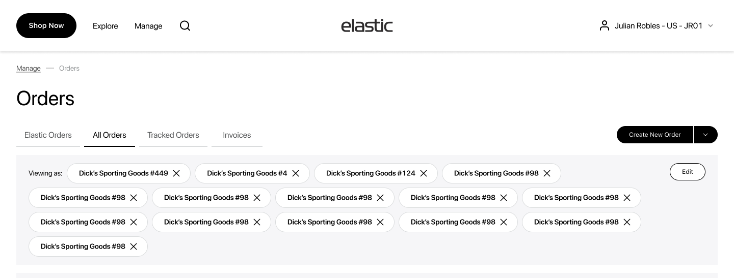The image size is (734, 278).
Task: Open the Explore menu
Action: click(106, 26)
